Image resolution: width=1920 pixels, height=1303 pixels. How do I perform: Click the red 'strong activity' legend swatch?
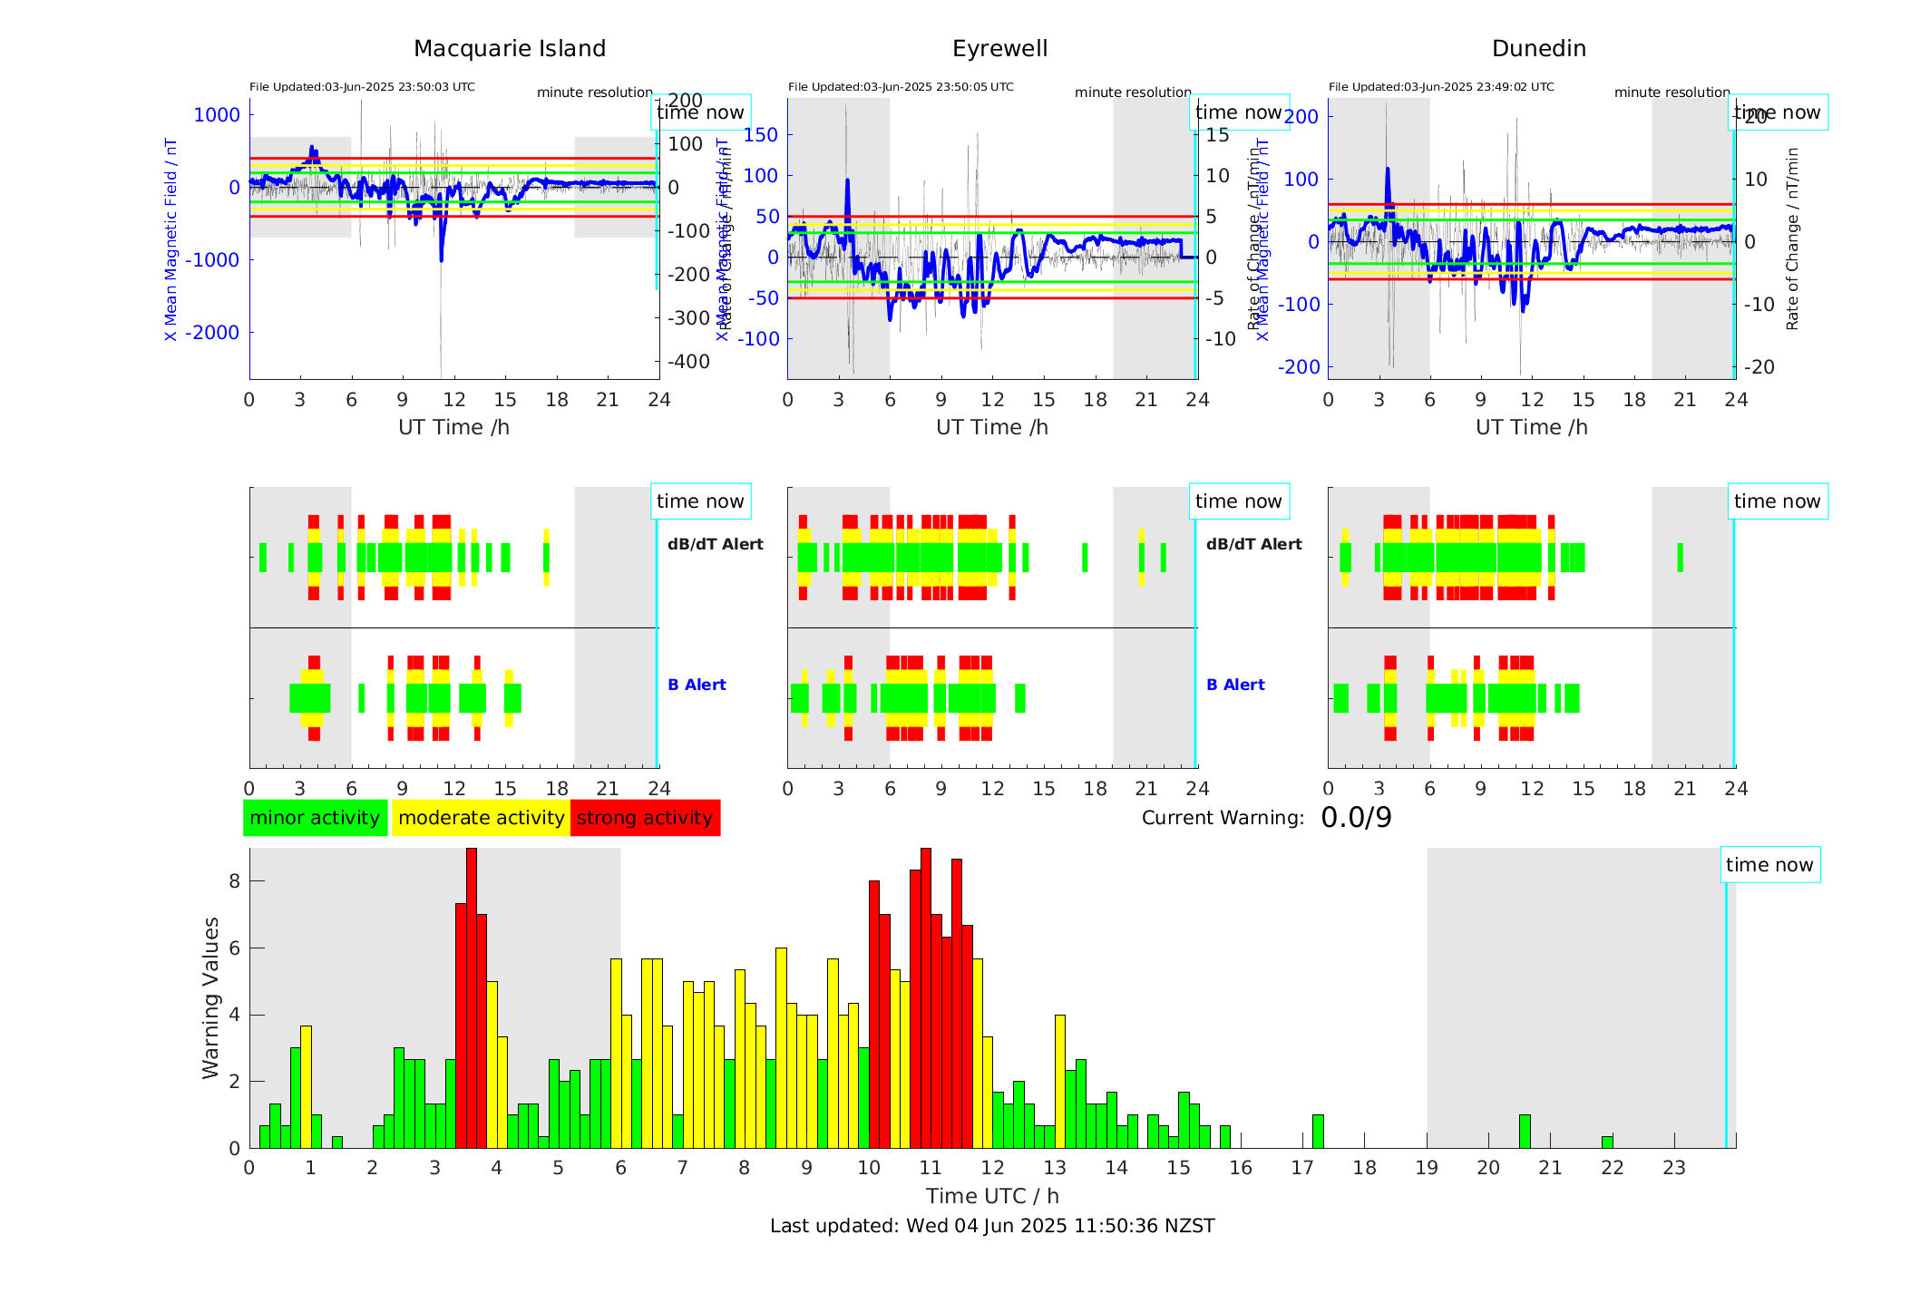645,818
